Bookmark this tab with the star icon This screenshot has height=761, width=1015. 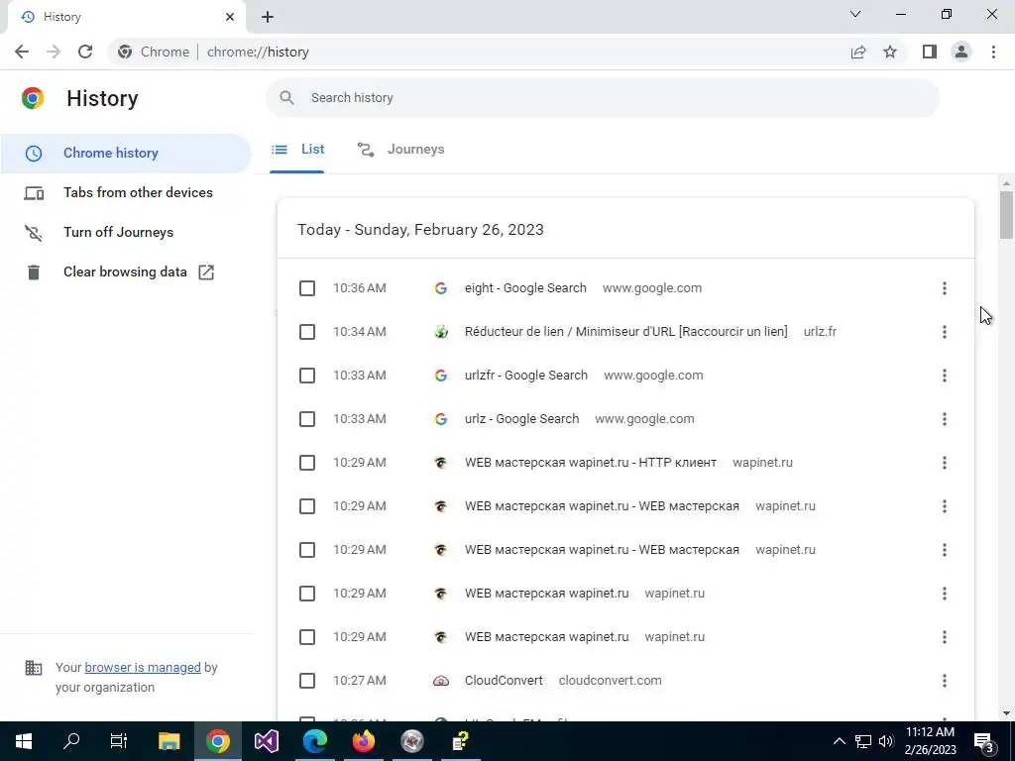click(890, 52)
